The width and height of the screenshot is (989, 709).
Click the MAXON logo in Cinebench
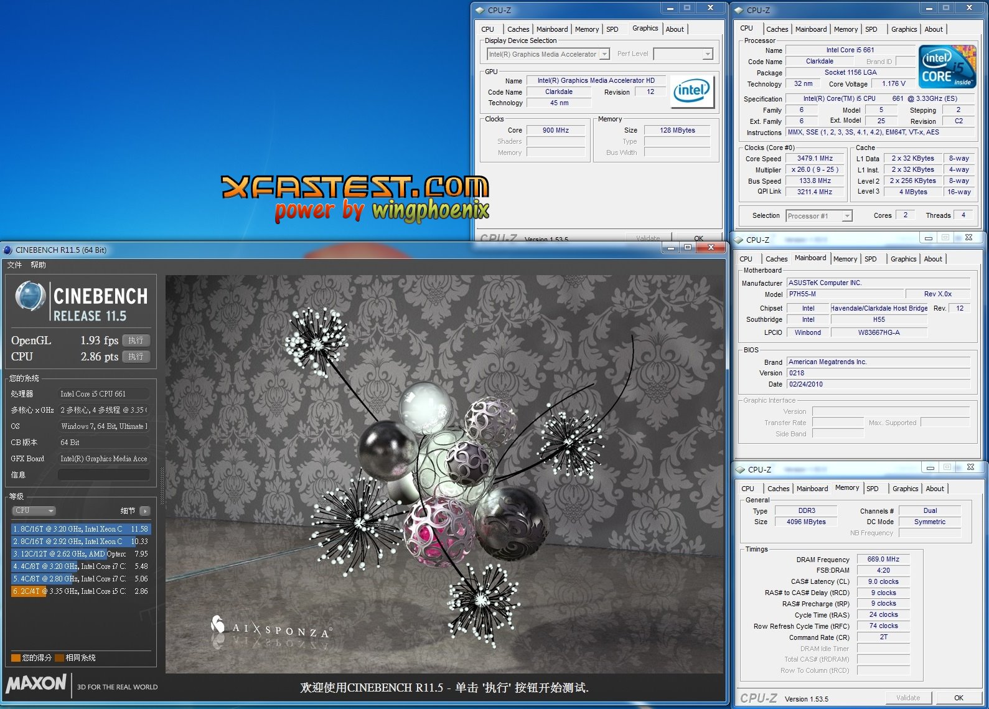click(x=36, y=683)
